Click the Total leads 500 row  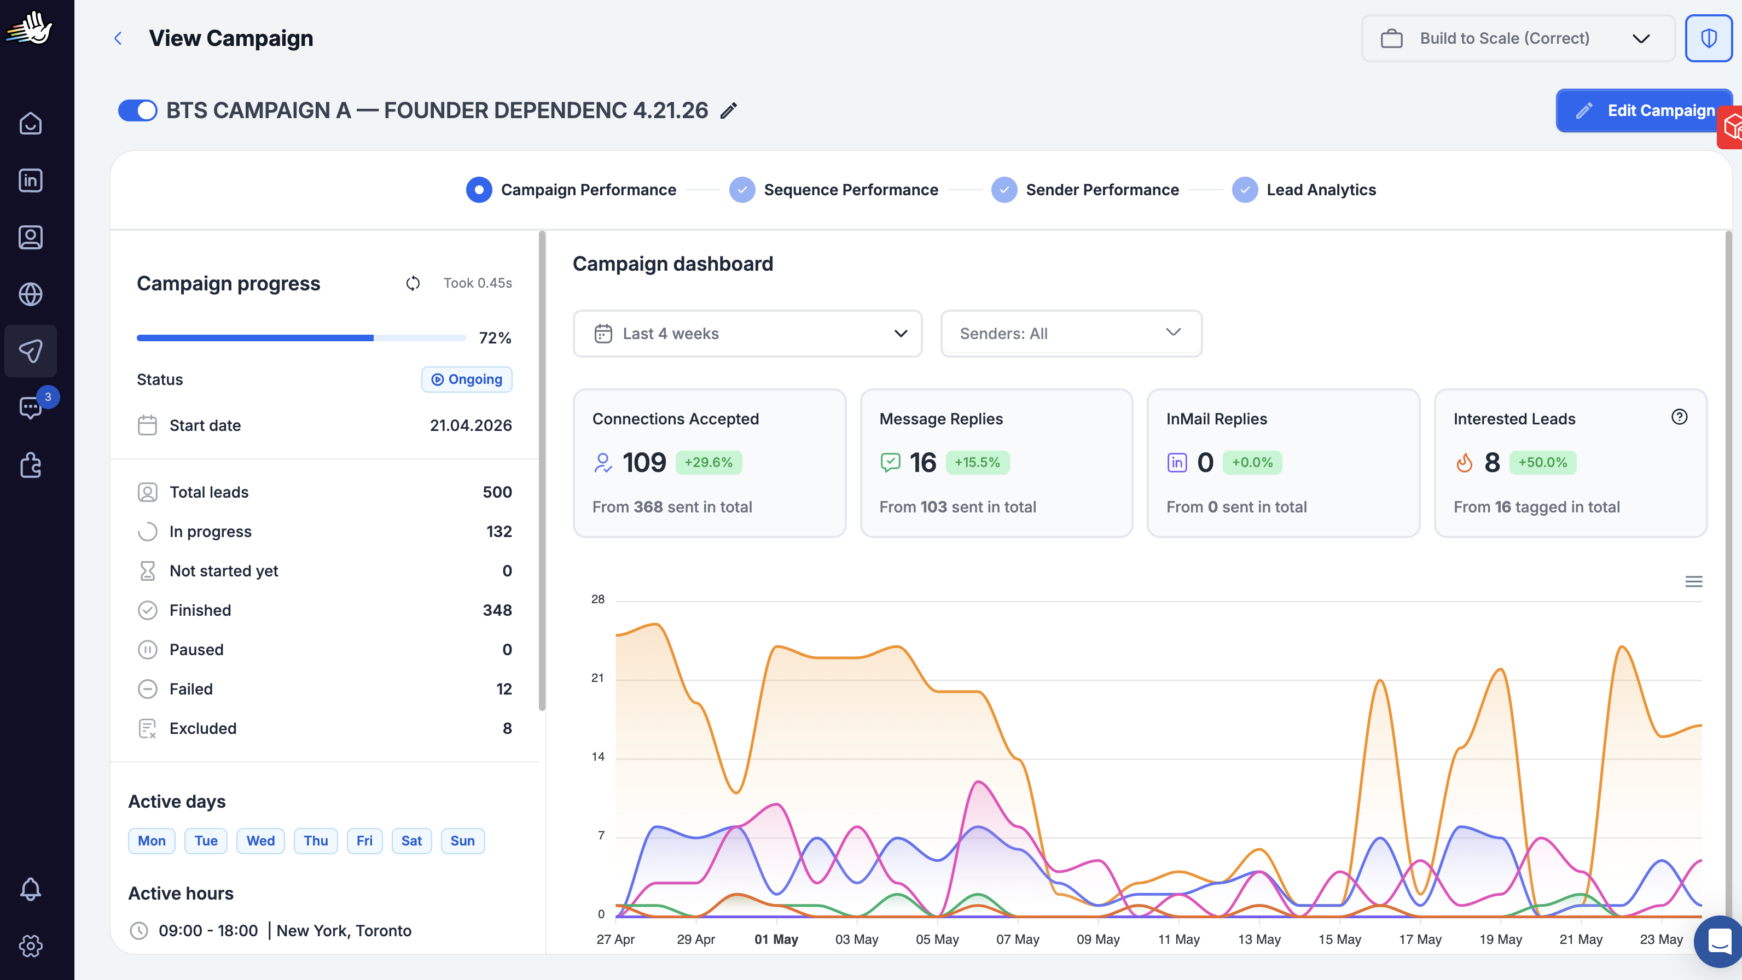pos(324,492)
